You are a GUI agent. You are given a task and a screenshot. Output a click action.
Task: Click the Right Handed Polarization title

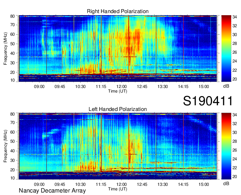[x=118, y=11]
